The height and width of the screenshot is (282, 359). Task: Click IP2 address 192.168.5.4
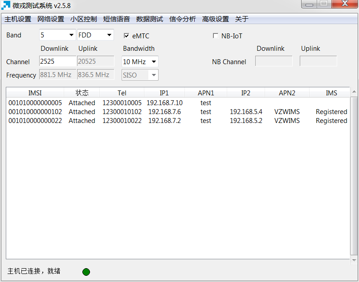coord(246,112)
